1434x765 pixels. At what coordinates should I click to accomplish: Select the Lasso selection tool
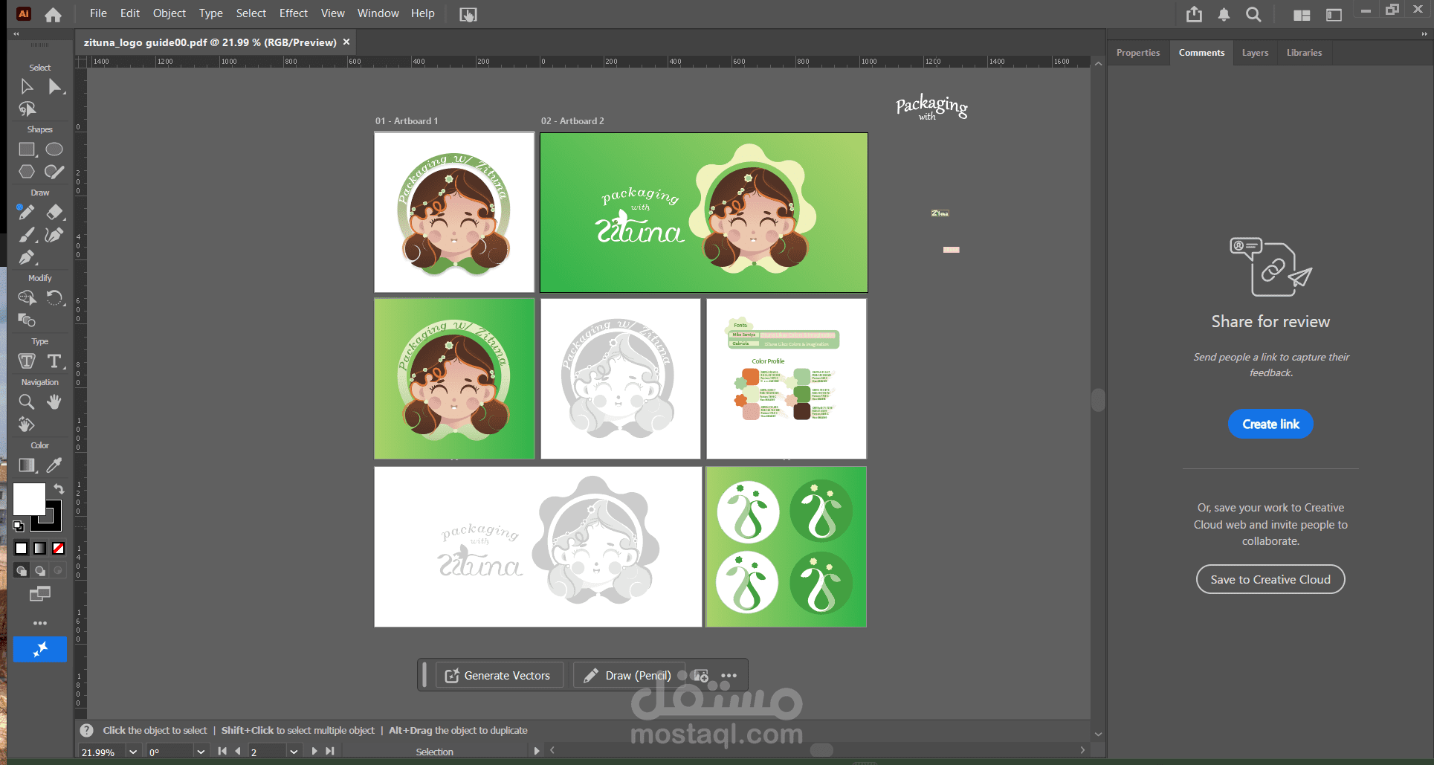[x=27, y=109]
